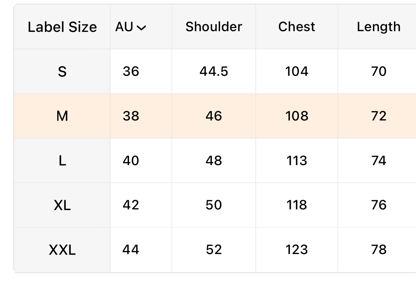Click AU size 36 cell

[131, 72]
